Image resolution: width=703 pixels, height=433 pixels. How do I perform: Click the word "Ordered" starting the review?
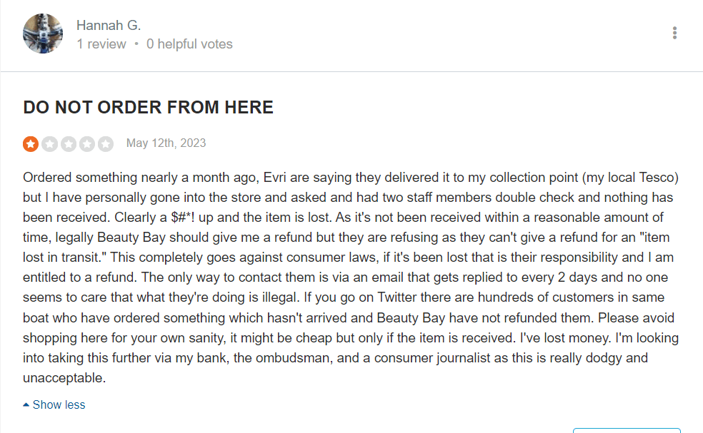pyautogui.click(x=47, y=177)
